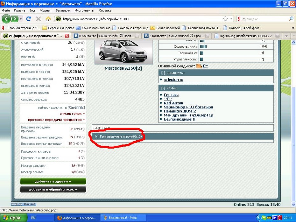The width and height of the screenshot is (296, 222).
Task: Collapse the Клубы section
Action: tap(163, 88)
